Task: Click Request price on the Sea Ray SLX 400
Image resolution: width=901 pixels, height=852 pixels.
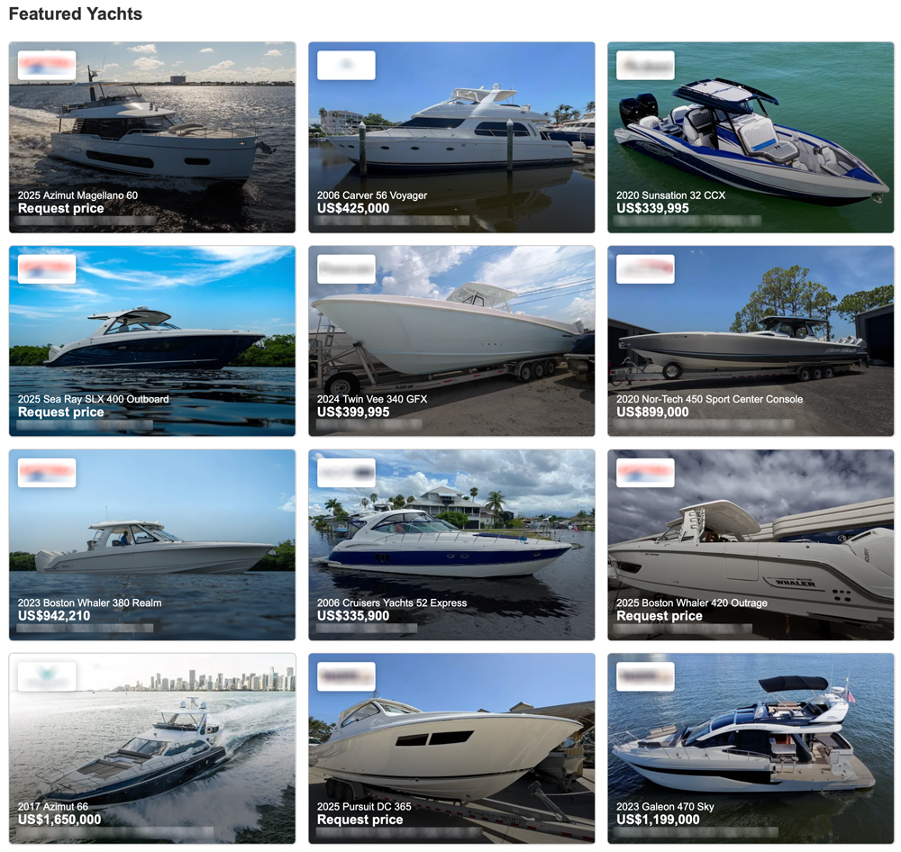Action: [61, 412]
